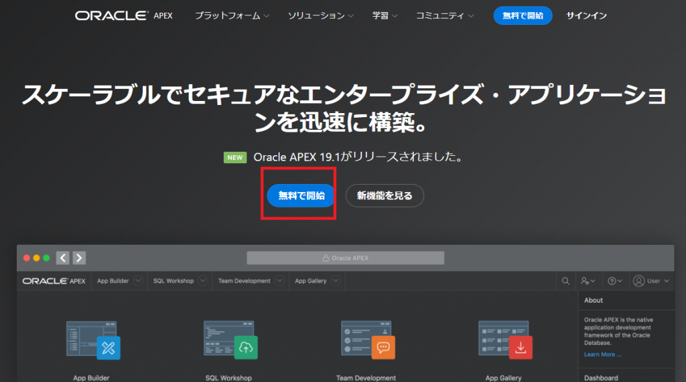Click the Dashboard panel heading
This screenshot has width=686, height=382.
(x=601, y=378)
